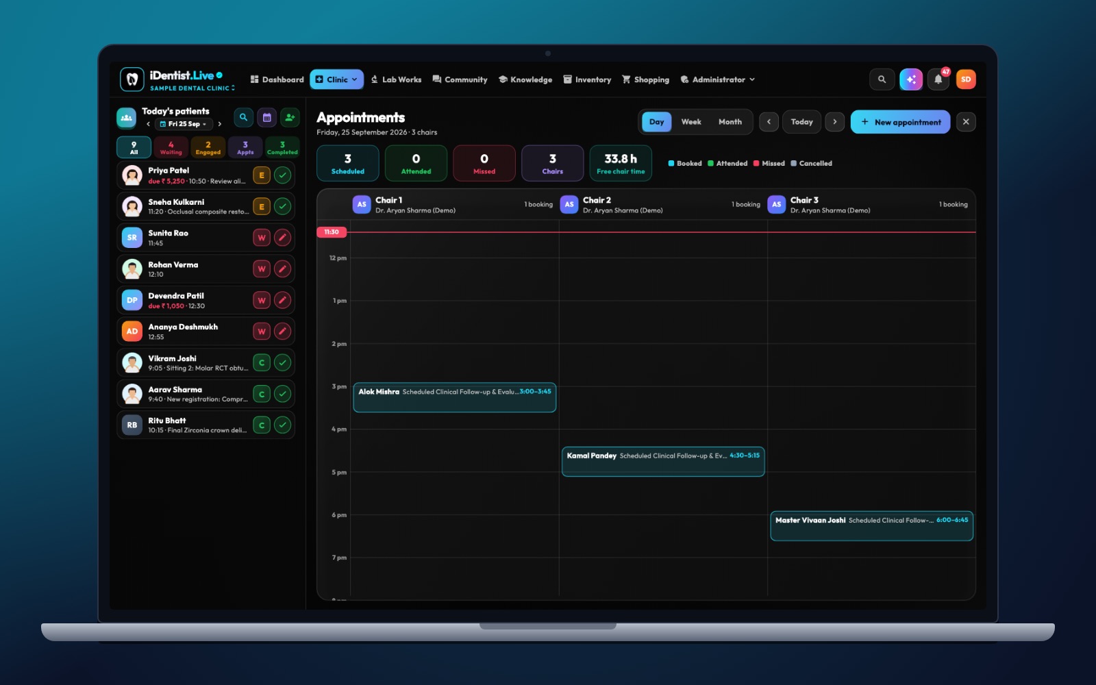Select the Waiting patients filter tab
Screen dimensions: 1096x685
tap(171, 148)
